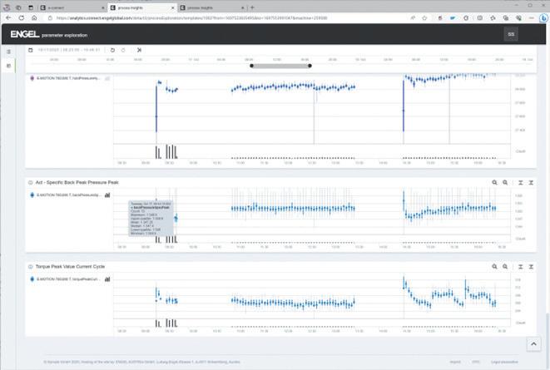Click series label in top chart legend

tap(68, 78)
